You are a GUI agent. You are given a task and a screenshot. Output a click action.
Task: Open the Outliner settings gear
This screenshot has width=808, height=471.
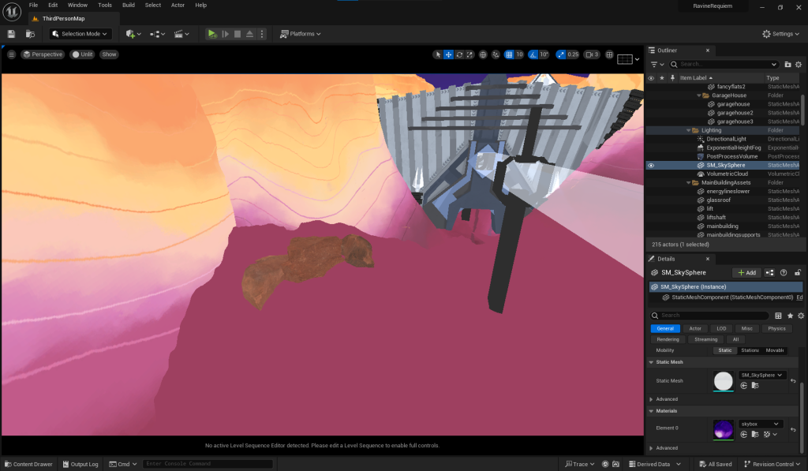pos(799,64)
